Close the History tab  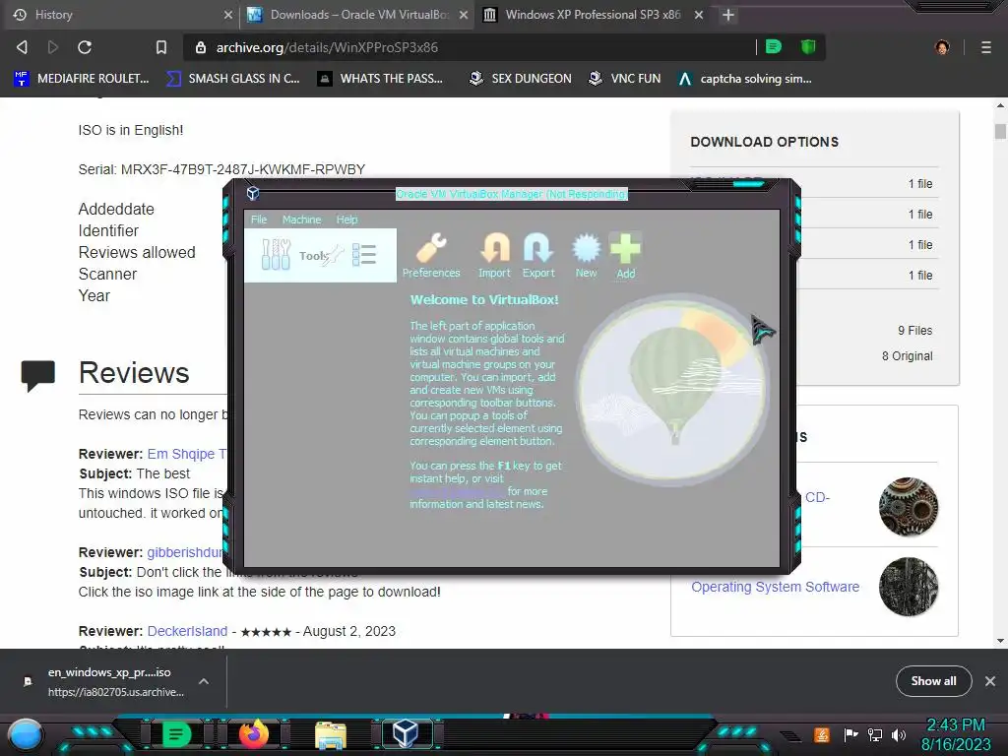coord(227,14)
